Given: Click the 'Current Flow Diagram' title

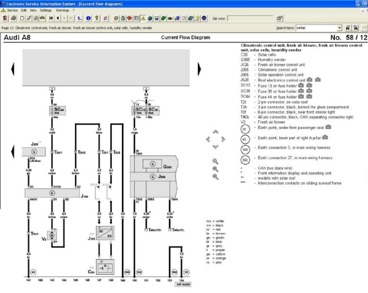Looking at the screenshot, I should [185, 37].
